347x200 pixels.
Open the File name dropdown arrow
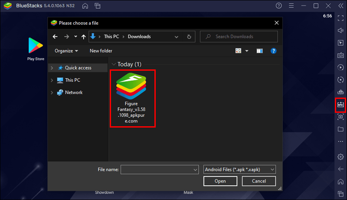(195, 170)
